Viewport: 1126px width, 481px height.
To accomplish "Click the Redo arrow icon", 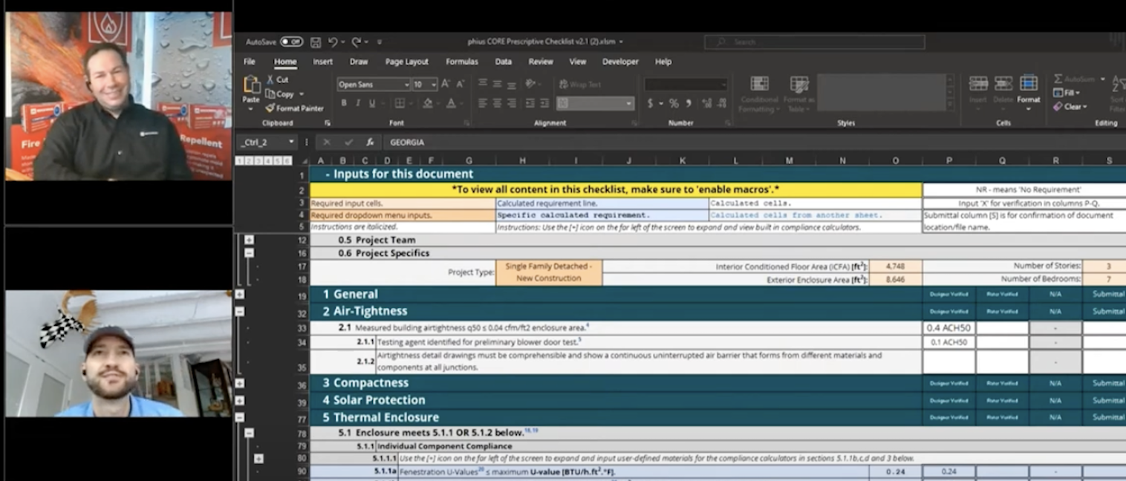I will tap(357, 42).
